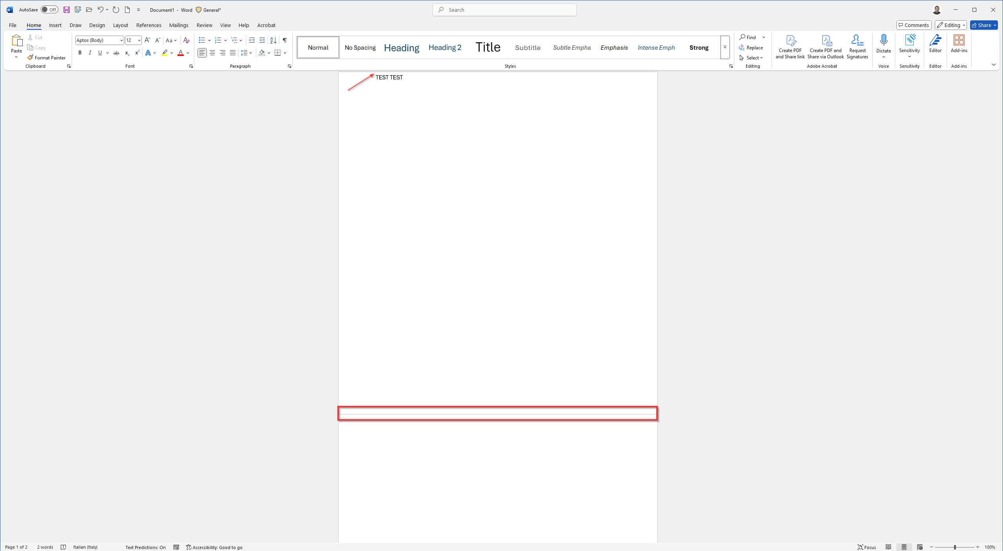Toggle Show/Hide paragraph marks
Screen dimensions: 1003x551
(x=285, y=40)
